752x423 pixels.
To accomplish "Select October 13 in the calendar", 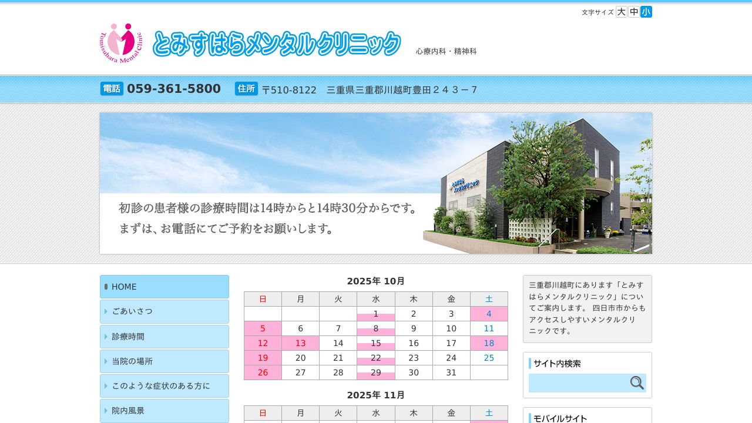I will pos(300,343).
